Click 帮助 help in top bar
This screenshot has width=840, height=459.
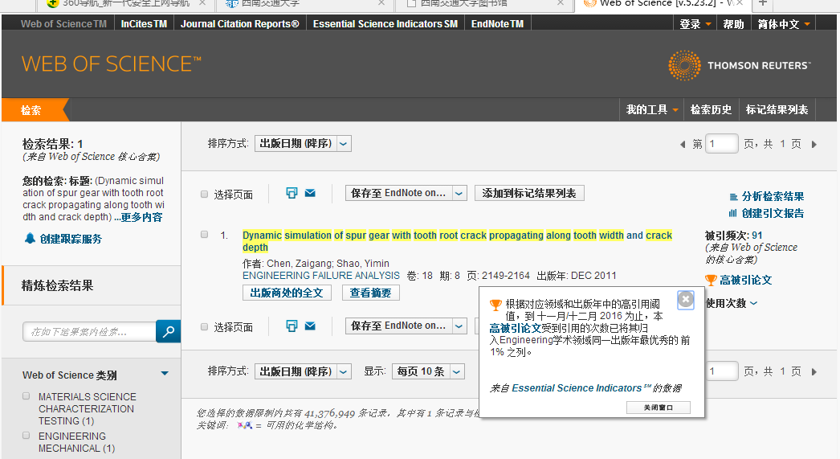pyautogui.click(x=733, y=24)
